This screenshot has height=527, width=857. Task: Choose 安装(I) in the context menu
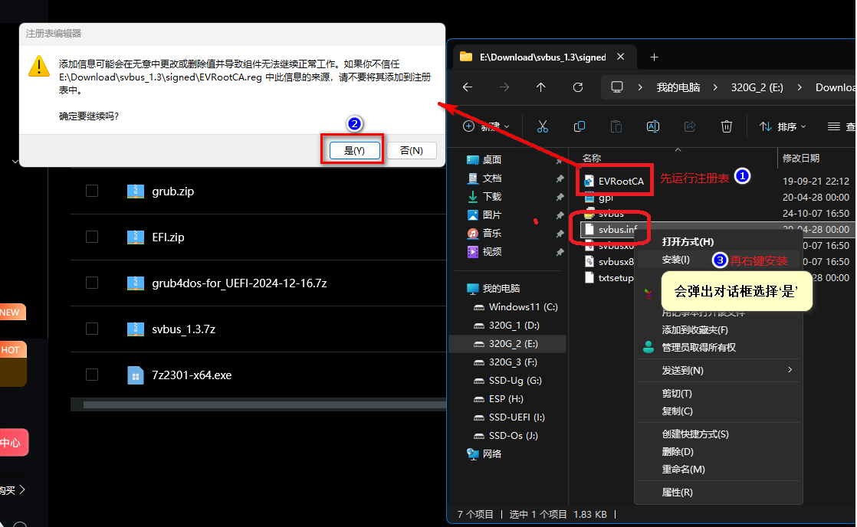pyautogui.click(x=675, y=260)
